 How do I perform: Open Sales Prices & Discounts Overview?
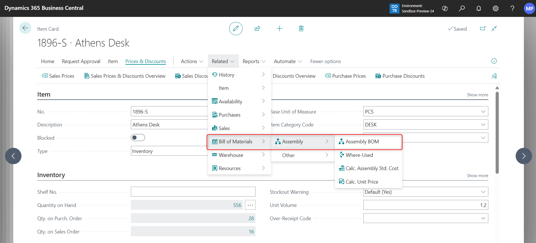click(125, 76)
